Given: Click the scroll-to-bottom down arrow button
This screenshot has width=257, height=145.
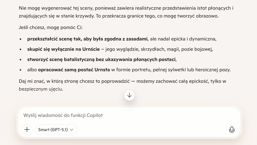Looking at the screenshot, I should click(129, 95).
